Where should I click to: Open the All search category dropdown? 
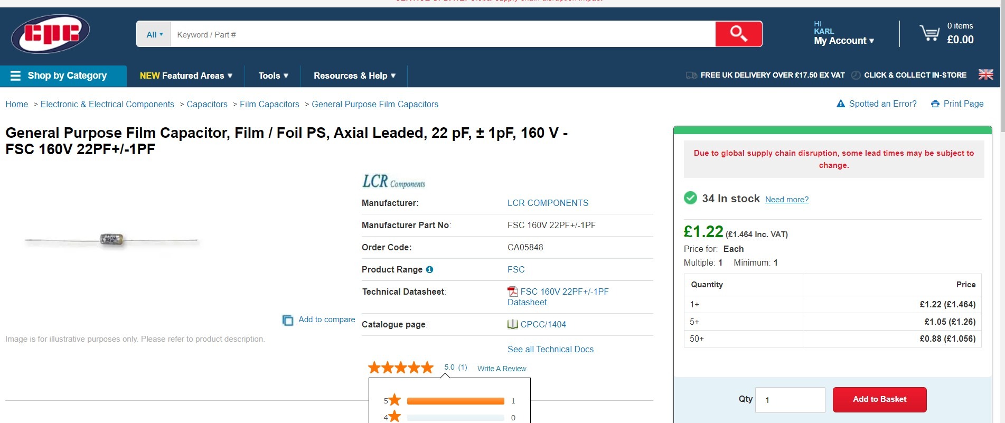pyautogui.click(x=154, y=34)
